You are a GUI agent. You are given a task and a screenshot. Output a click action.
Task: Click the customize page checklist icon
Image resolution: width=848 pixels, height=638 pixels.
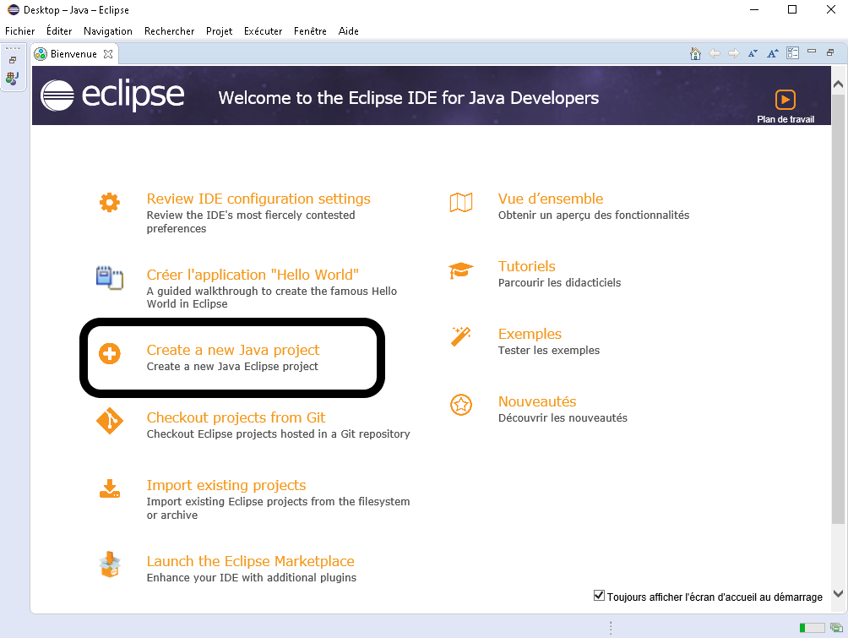pyautogui.click(x=792, y=53)
